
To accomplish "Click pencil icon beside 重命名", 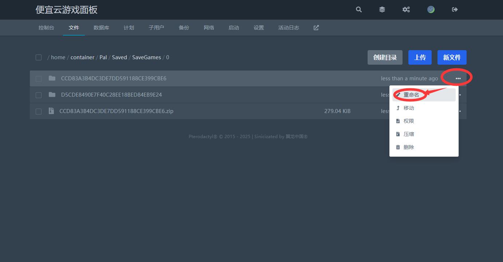I will click(x=398, y=95).
